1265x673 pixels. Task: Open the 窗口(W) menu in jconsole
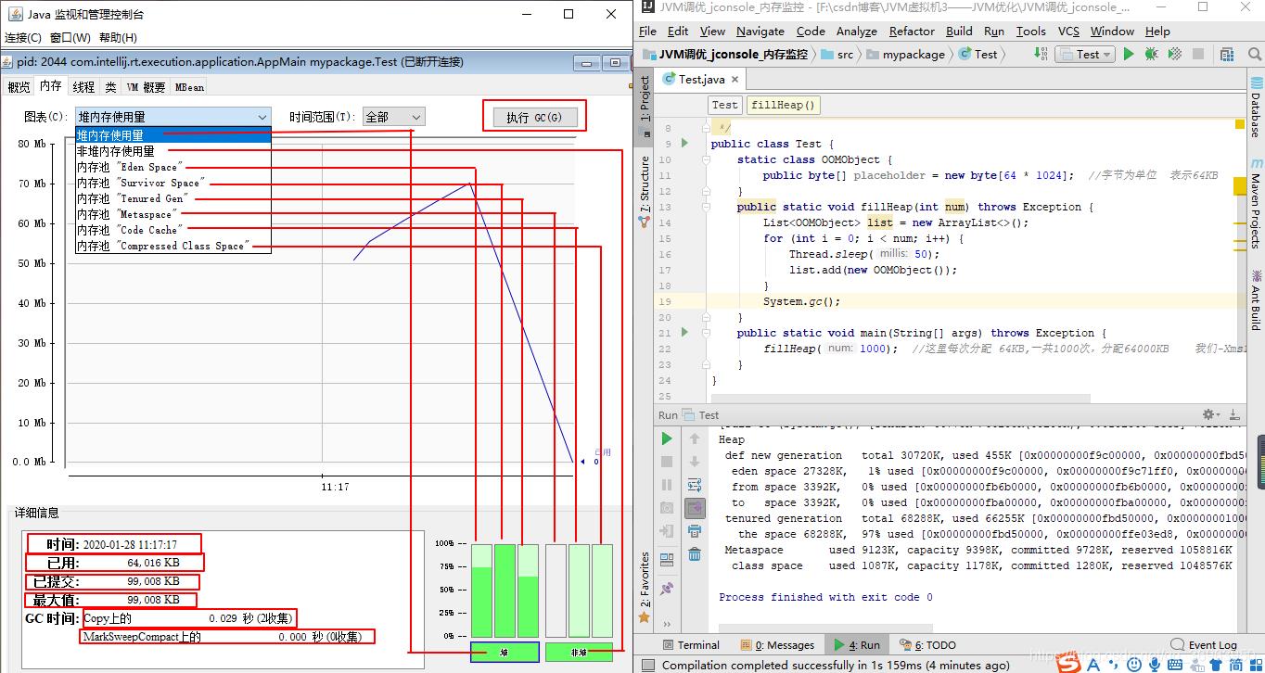point(70,37)
